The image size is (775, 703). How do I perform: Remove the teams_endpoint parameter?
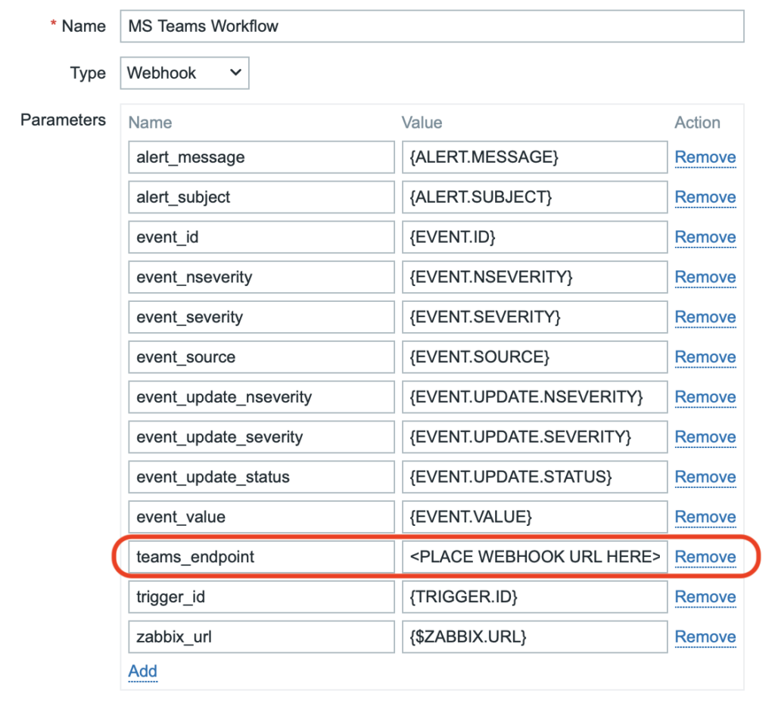(705, 556)
